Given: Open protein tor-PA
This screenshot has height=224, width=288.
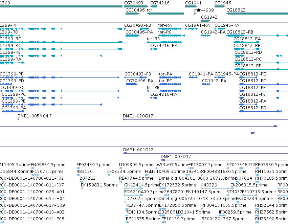Looking at the screenshot, I should [165, 74].
